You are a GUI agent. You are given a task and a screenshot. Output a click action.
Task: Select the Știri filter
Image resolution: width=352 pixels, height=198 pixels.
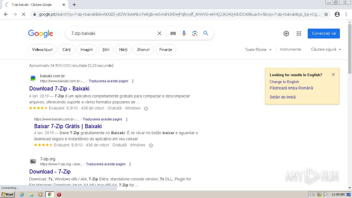coord(106,50)
